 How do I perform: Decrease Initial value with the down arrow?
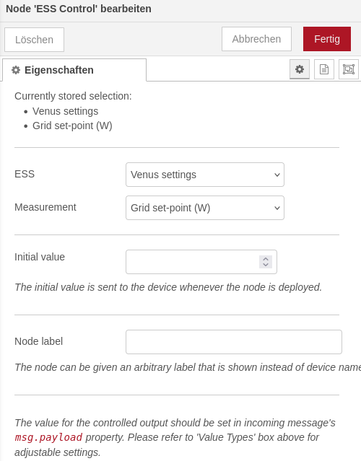(x=266, y=265)
